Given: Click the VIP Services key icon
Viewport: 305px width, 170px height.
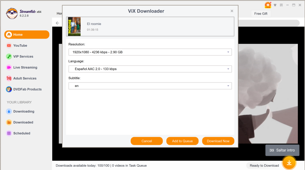Looking at the screenshot, I should [9, 56].
